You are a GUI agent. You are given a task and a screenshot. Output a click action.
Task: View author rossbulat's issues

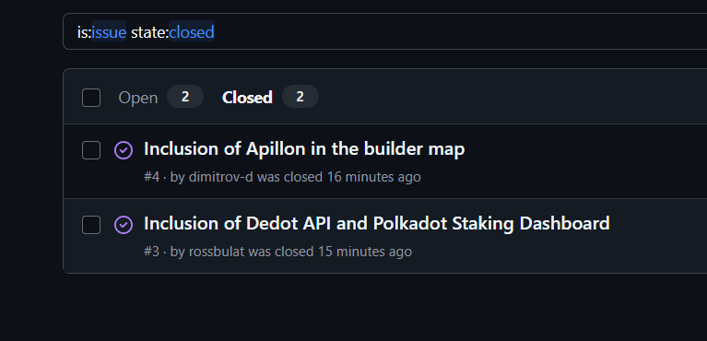[217, 252]
